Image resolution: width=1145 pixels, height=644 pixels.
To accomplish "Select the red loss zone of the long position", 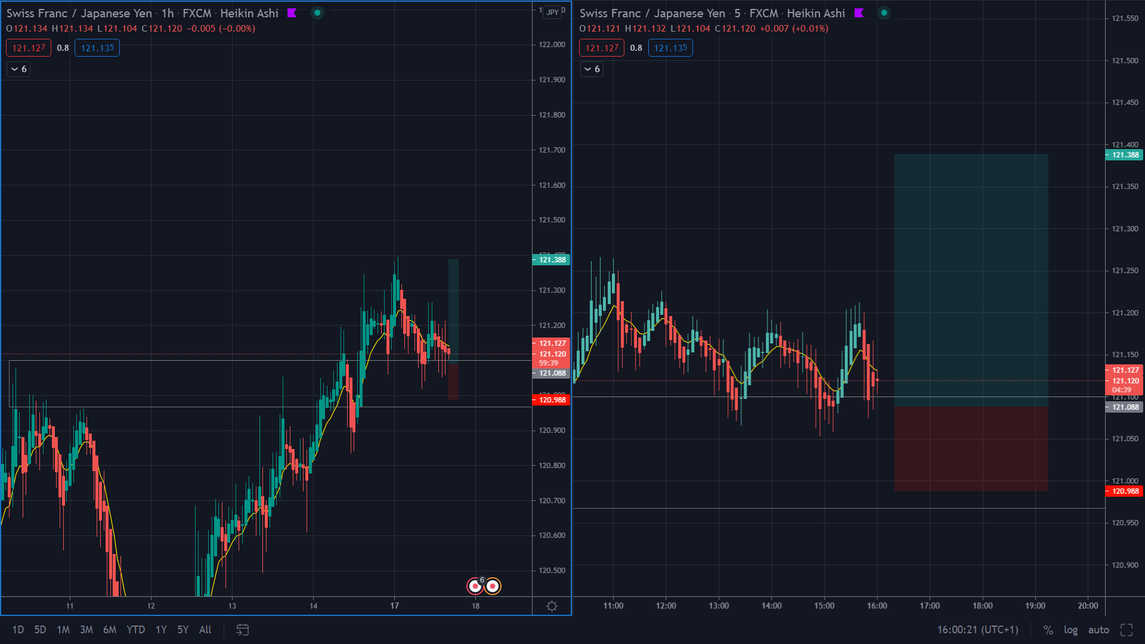I will pos(971,449).
